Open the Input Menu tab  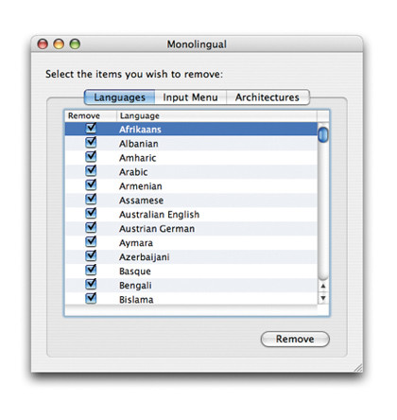click(x=190, y=97)
